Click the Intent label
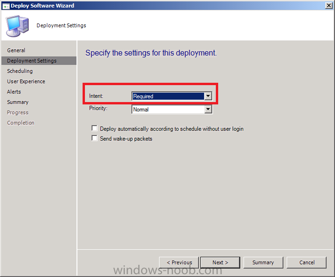The image size is (335, 277). 96,96
